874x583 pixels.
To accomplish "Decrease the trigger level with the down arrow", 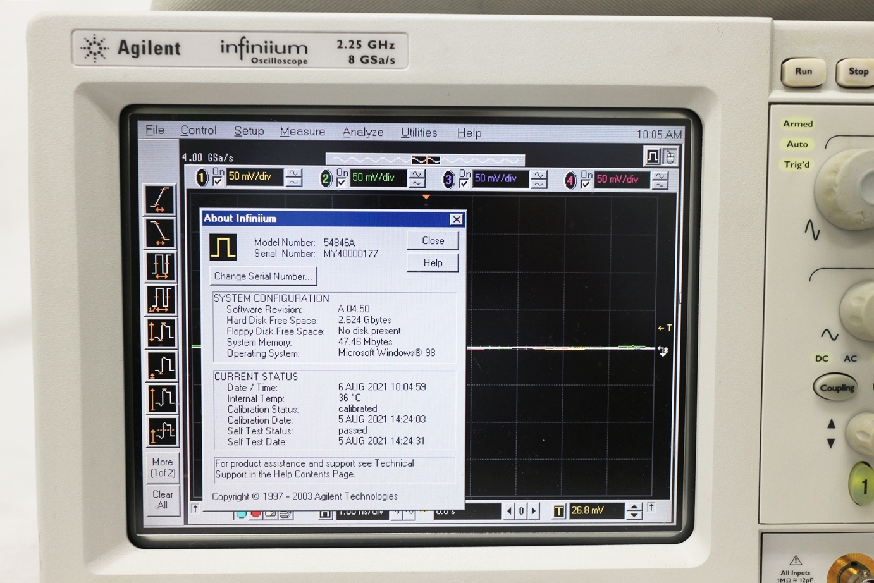I will pyautogui.click(x=634, y=515).
